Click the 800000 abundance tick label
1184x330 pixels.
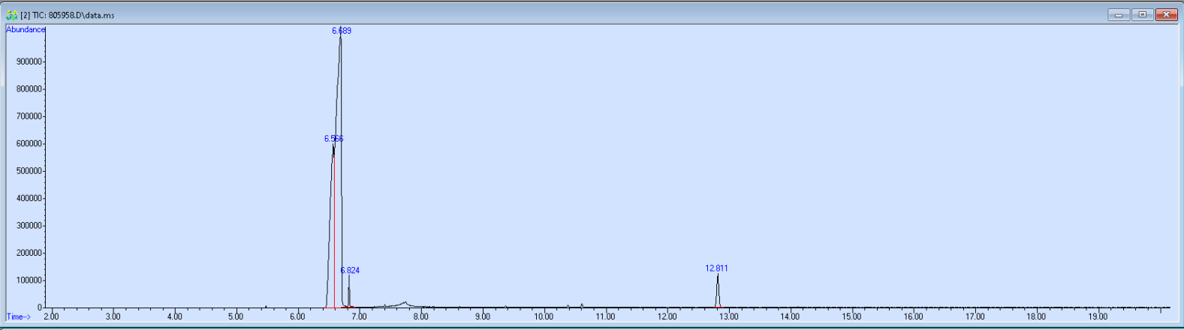[29, 89]
